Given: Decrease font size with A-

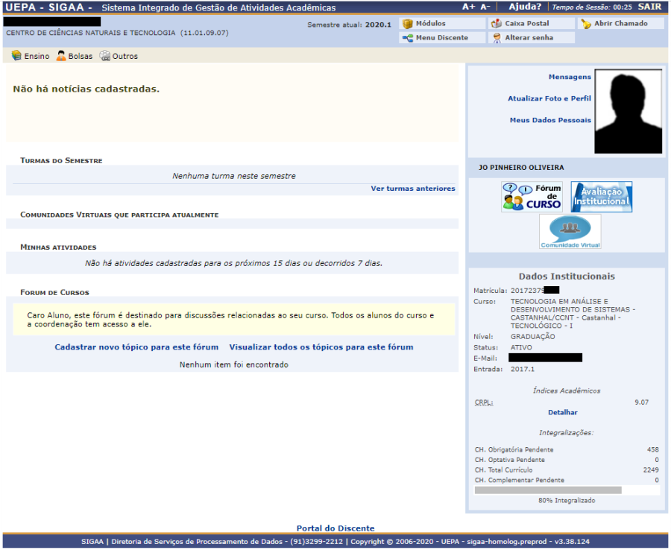Looking at the screenshot, I should click(x=485, y=7).
